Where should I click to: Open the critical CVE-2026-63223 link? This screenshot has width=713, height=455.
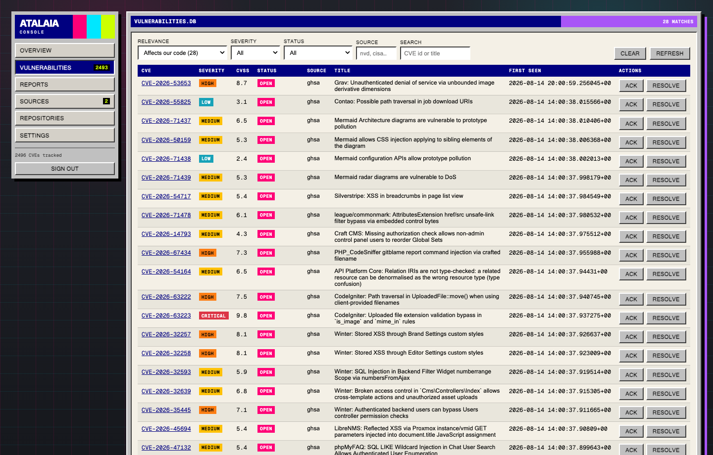pyautogui.click(x=166, y=316)
